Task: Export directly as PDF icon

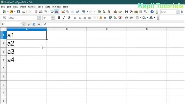Action: [x=36, y=12]
